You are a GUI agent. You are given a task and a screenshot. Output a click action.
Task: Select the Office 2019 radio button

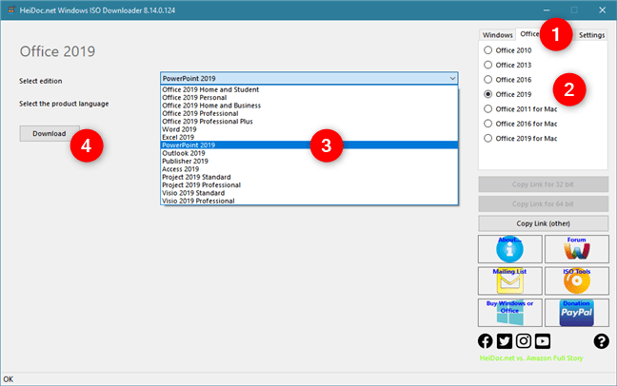coord(488,94)
